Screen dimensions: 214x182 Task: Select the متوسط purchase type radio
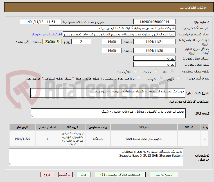[x=161, y=78]
